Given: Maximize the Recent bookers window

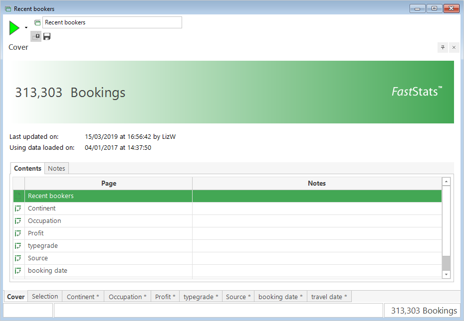Looking at the screenshot, I should (434, 8).
